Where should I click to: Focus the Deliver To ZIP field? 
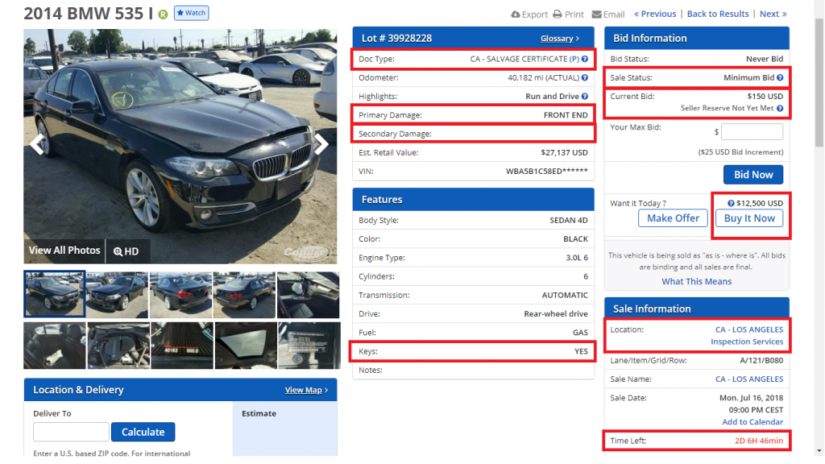click(x=71, y=432)
